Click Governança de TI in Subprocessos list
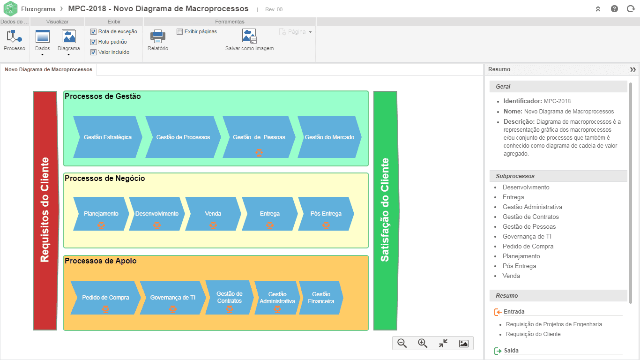 (x=527, y=237)
